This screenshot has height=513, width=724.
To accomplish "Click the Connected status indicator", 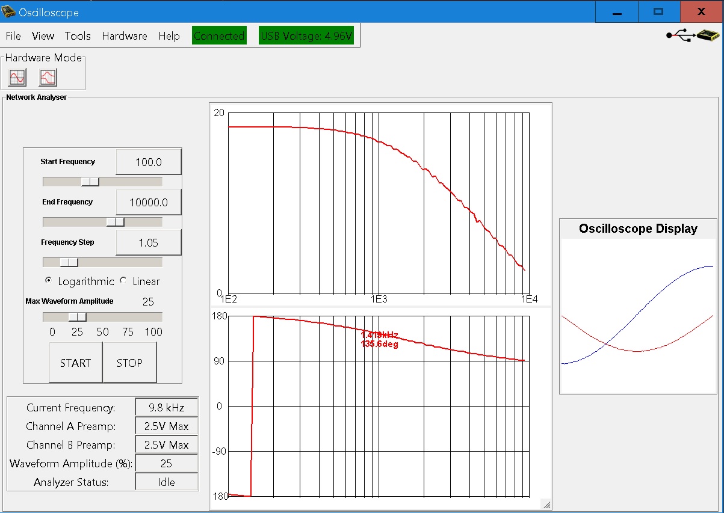I will (219, 36).
